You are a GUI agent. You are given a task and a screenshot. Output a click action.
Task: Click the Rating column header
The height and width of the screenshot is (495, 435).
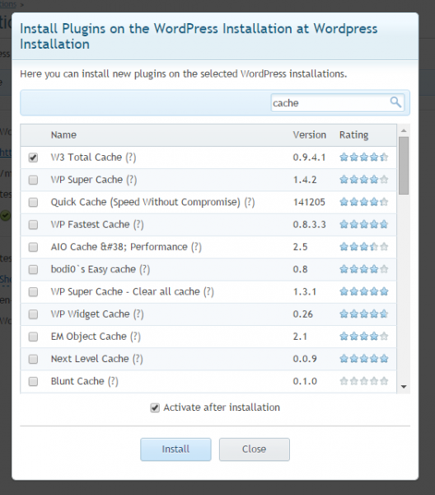353,135
